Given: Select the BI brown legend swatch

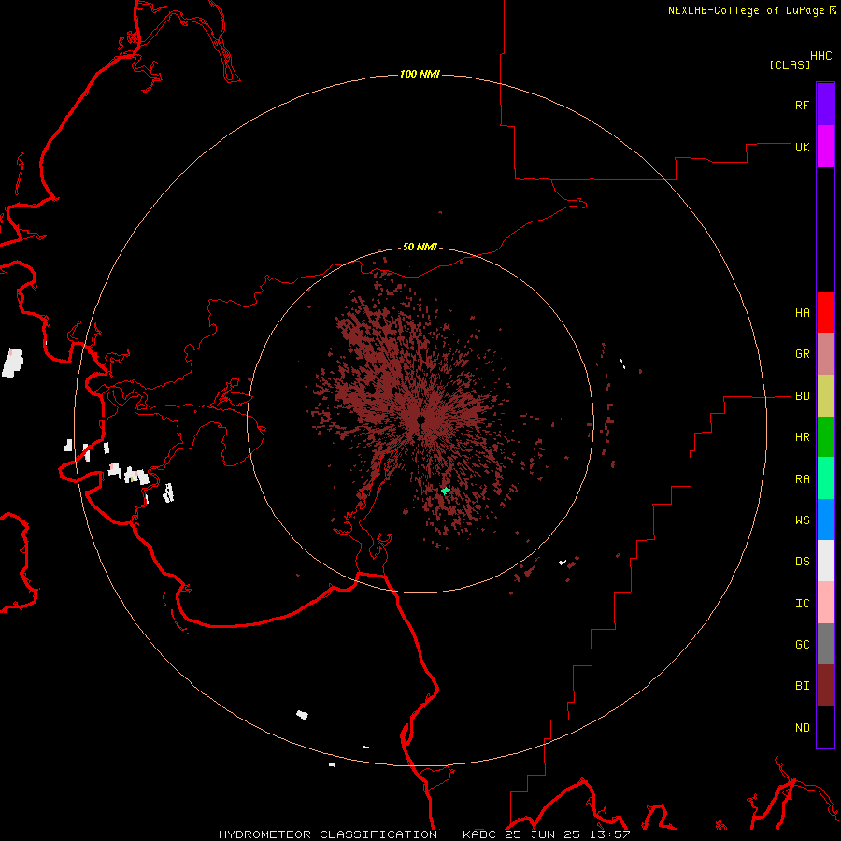Looking at the screenshot, I should point(825,686).
